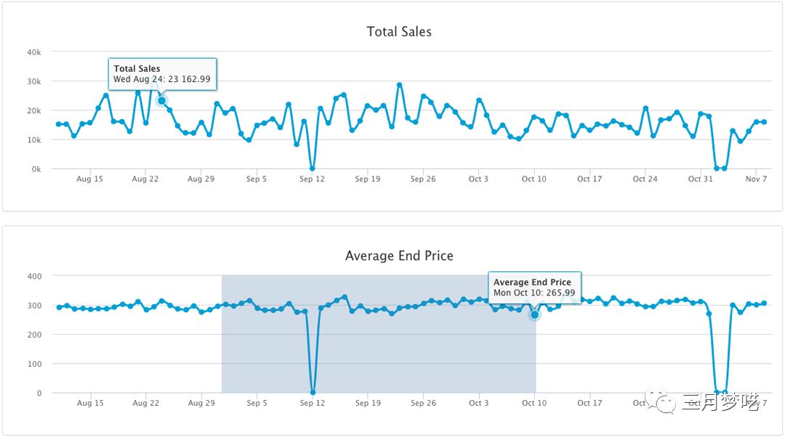Viewport: 785px width, 437px height.
Task: Click the 40k y-axis label
Action: click(x=33, y=52)
